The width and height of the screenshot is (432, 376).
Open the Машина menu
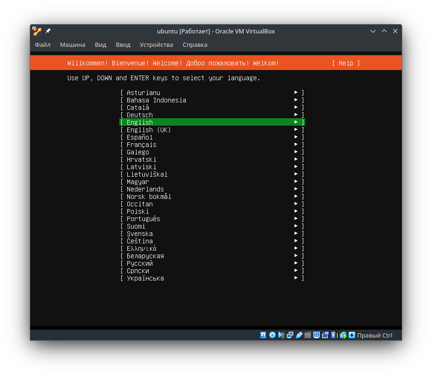coord(72,45)
